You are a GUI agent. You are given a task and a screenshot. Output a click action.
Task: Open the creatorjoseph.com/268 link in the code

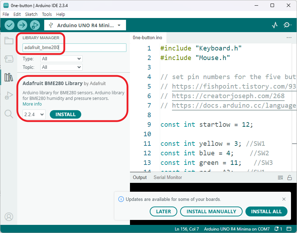[228, 96]
